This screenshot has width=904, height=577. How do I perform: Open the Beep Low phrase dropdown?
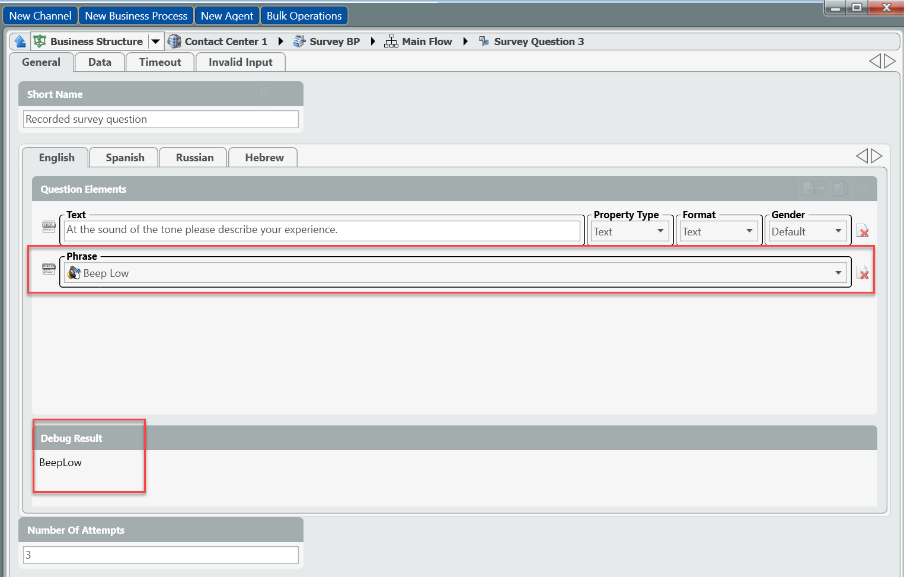[x=838, y=273]
